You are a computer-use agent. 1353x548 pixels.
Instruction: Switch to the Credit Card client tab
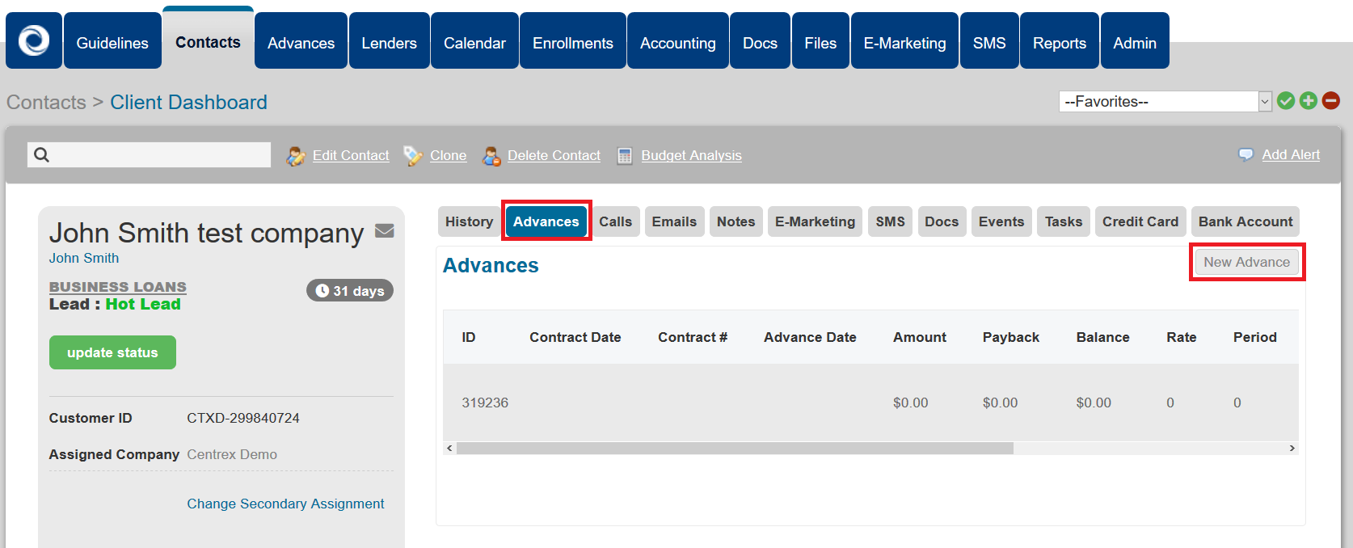click(x=1140, y=221)
